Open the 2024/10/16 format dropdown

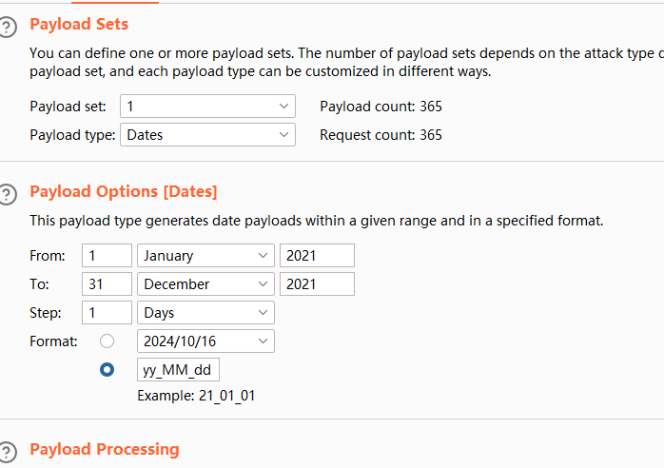click(x=206, y=341)
